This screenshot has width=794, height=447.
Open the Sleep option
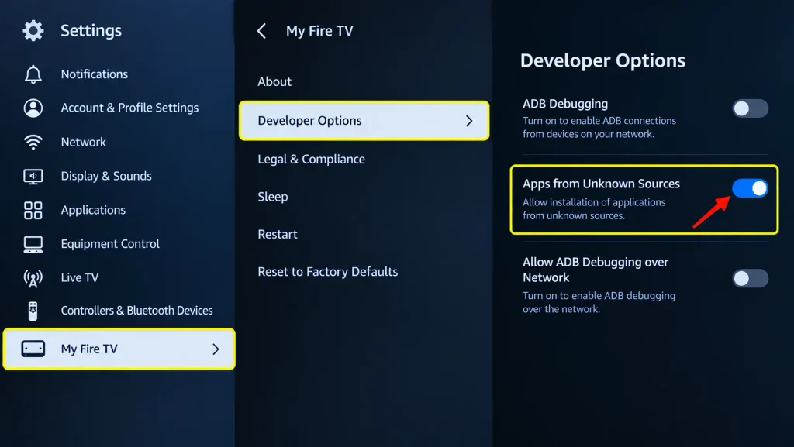273,197
